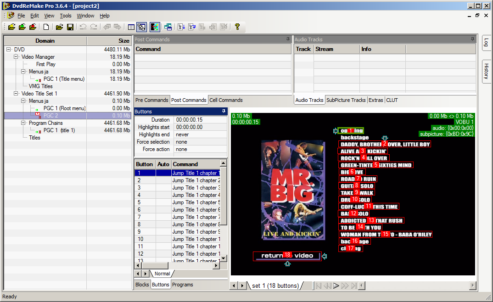This screenshot has height=302, width=493.
Task: Click the Undo arrow in the toolbar
Action: 83,27
